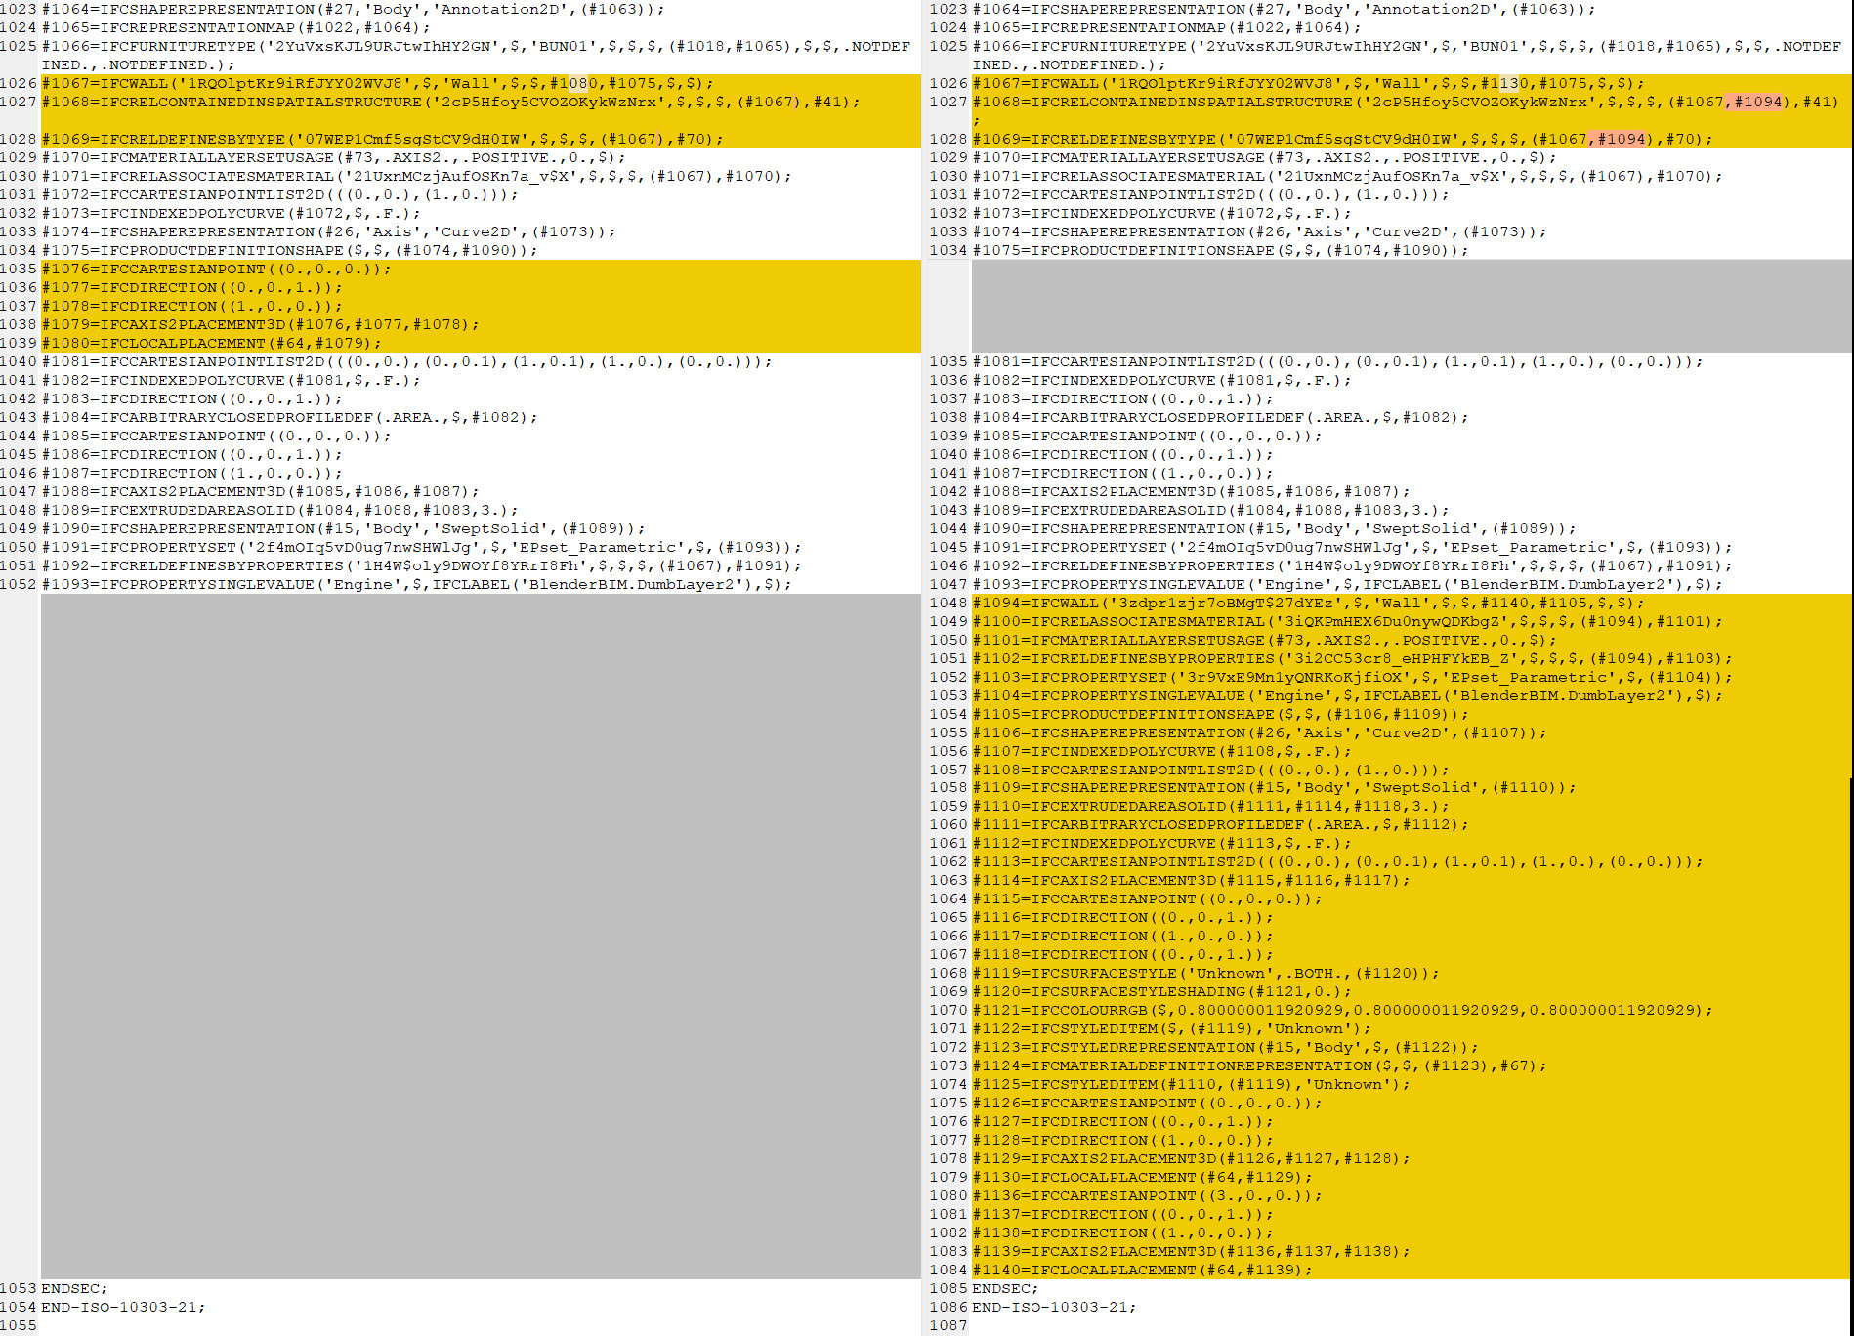The width and height of the screenshot is (1854, 1336).
Task: Select the final IFCLOCALPLACEMENT #1140 on line 1084
Action: coord(1133,1270)
